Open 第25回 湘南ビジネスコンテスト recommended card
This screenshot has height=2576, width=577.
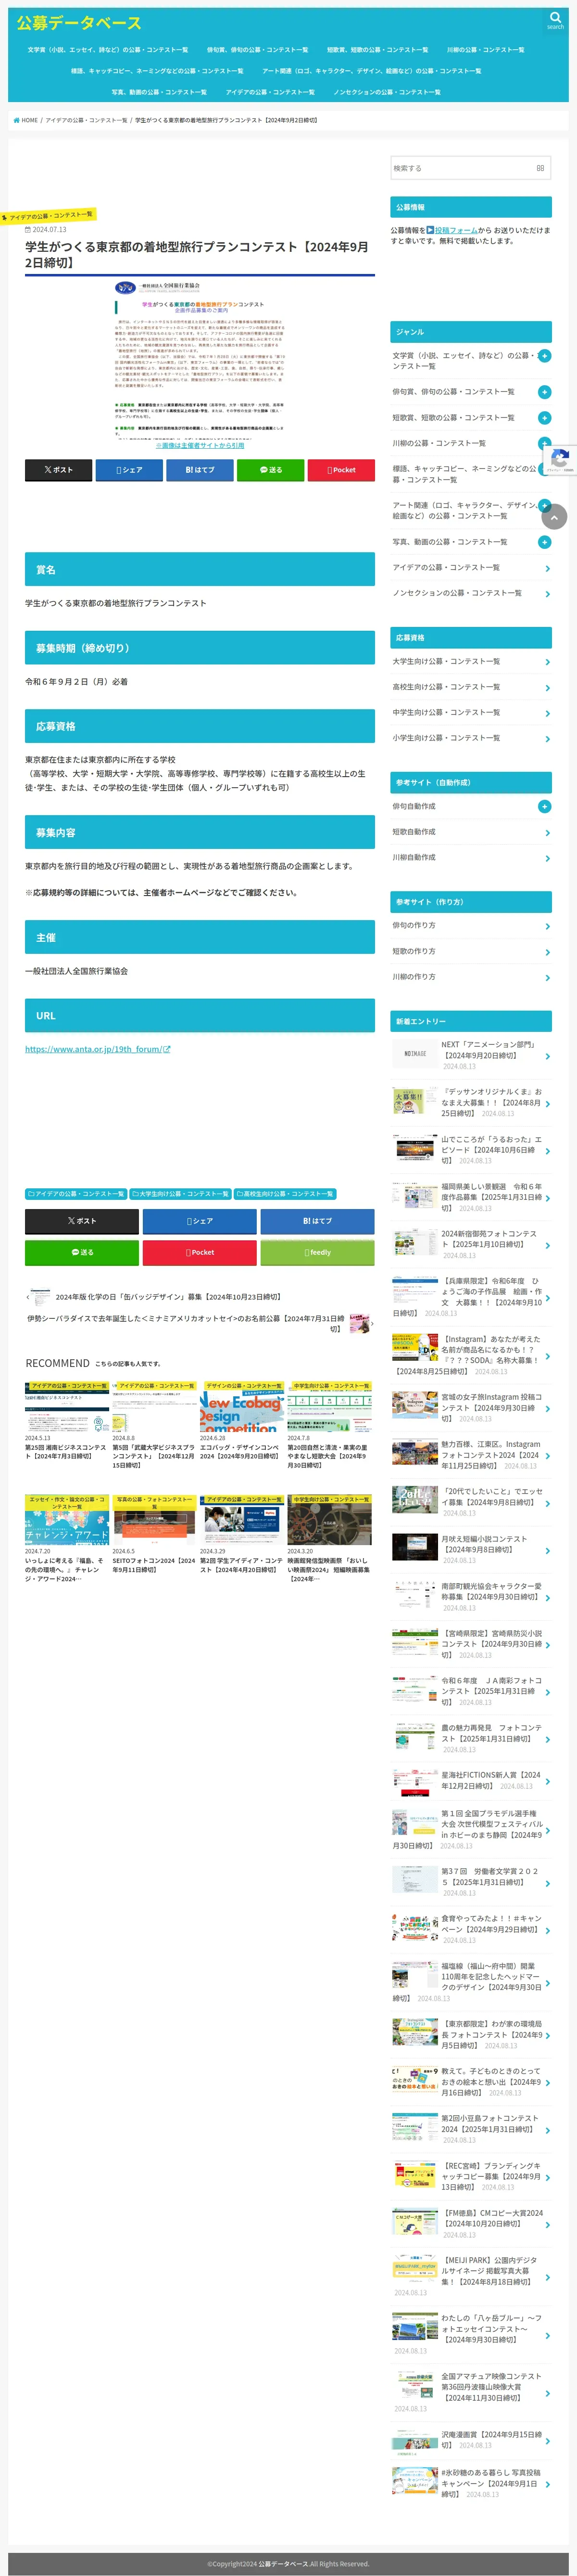pos(67,1422)
